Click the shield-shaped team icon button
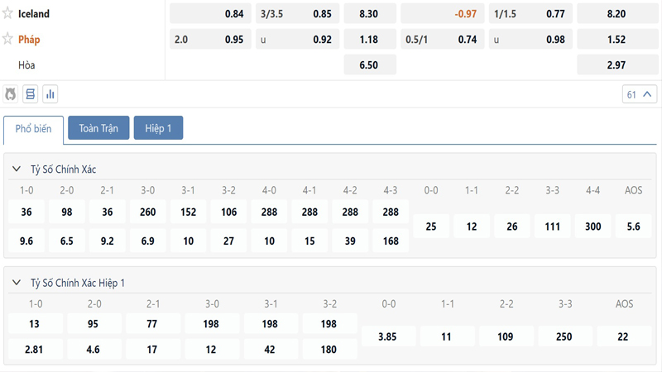662x372 pixels. 11,94
